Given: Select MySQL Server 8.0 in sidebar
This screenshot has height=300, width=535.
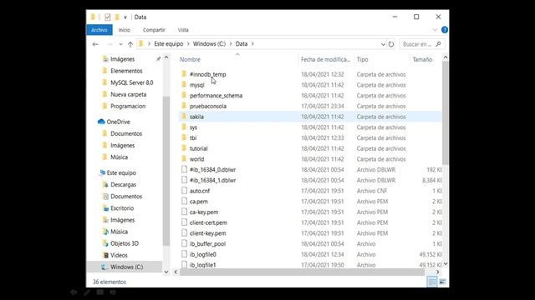Looking at the screenshot, I should pos(132,82).
